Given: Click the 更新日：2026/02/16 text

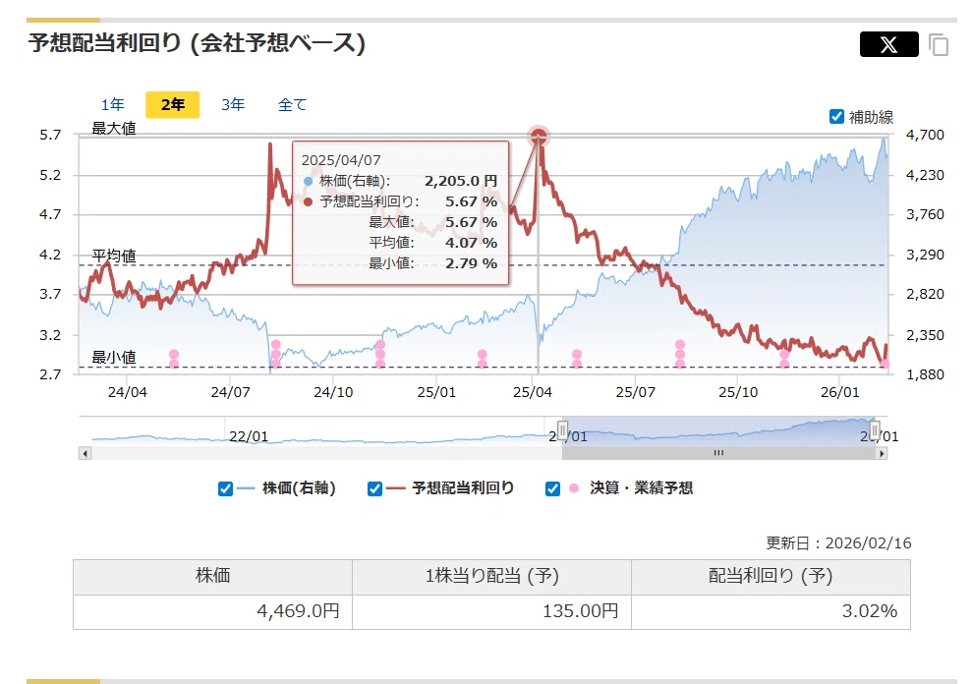Looking at the screenshot, I should click(838, 543).
